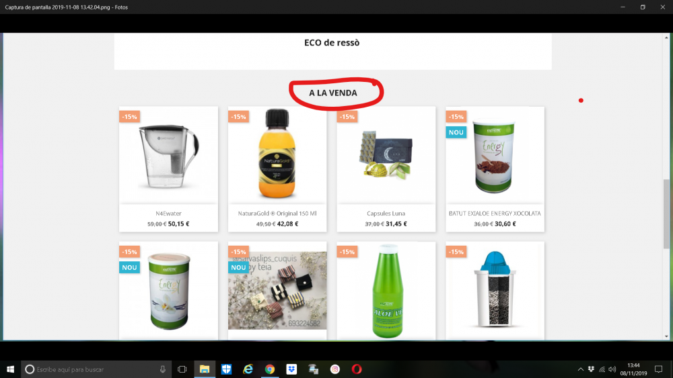Screen dimensions: 673x378
Task: Open the network Wi-Fi tray icon
Action: 602,369
